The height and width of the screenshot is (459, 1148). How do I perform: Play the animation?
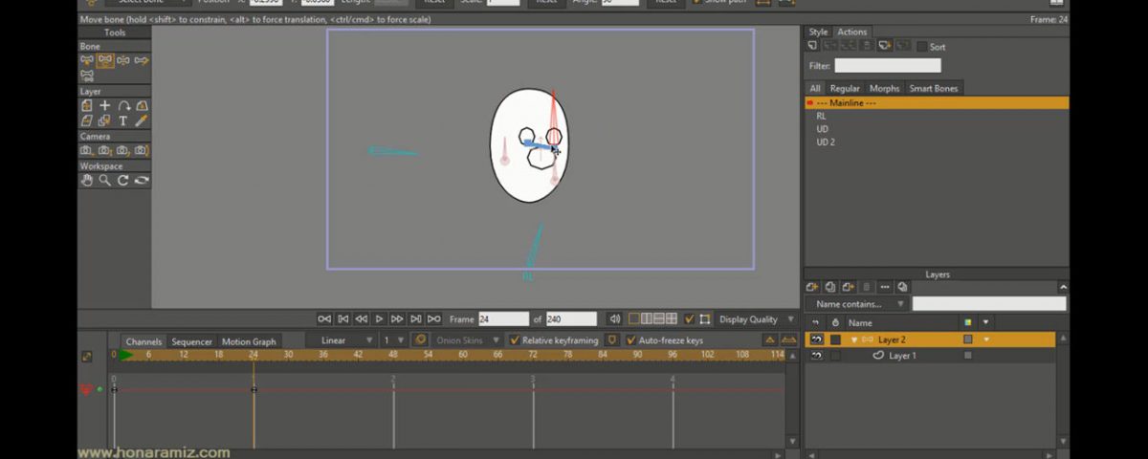379,319
